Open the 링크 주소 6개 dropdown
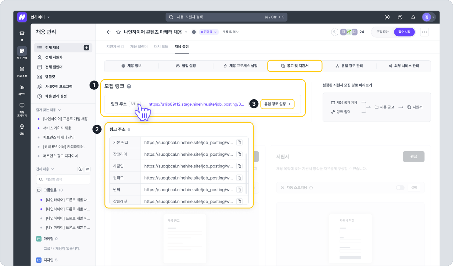The height and width of the screenshot is (266, 453). tap(135, 104)
